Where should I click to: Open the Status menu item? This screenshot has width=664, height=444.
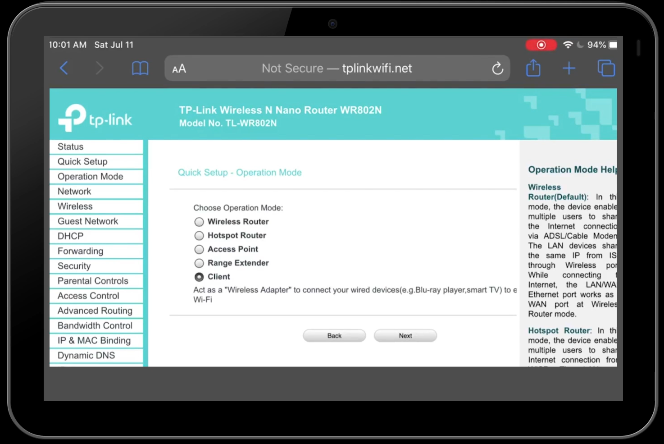[x=71, y=146]
